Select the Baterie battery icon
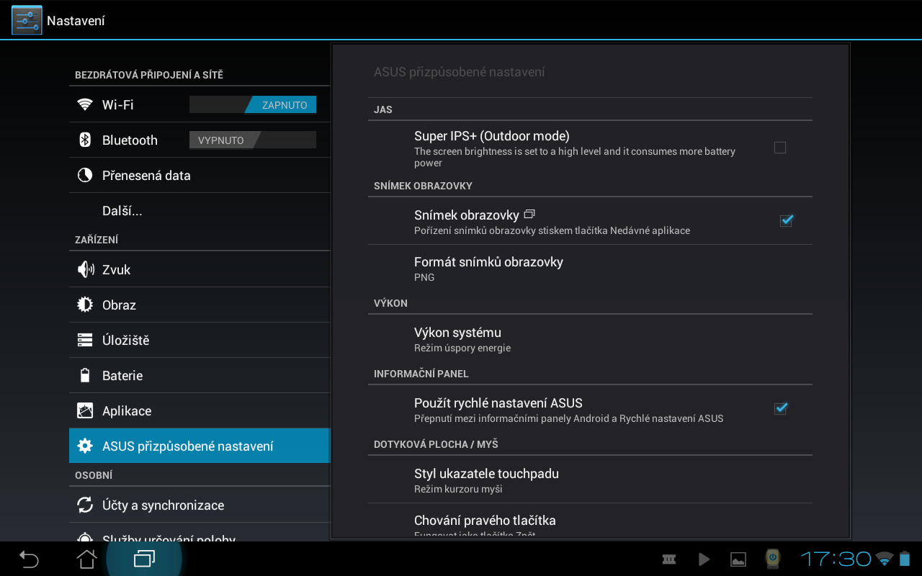The image size is (922, 576). pyautogui.click(x=86, y=375)
